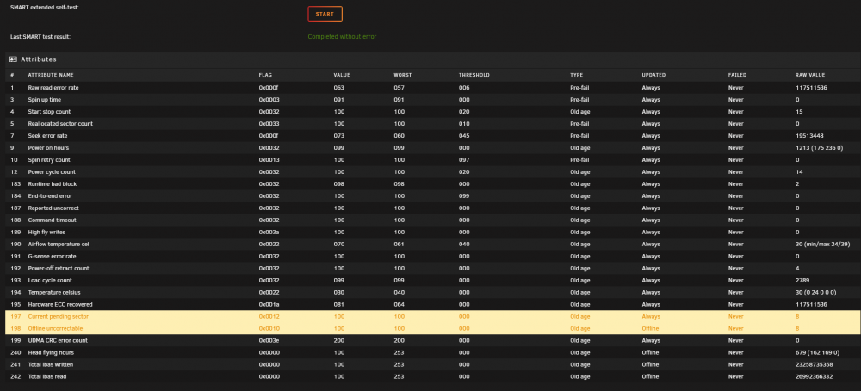The width and height of the screenshot is (861, 391).
Task: Click the 'SMART extended self-test:' label
Action: point(44,7)
